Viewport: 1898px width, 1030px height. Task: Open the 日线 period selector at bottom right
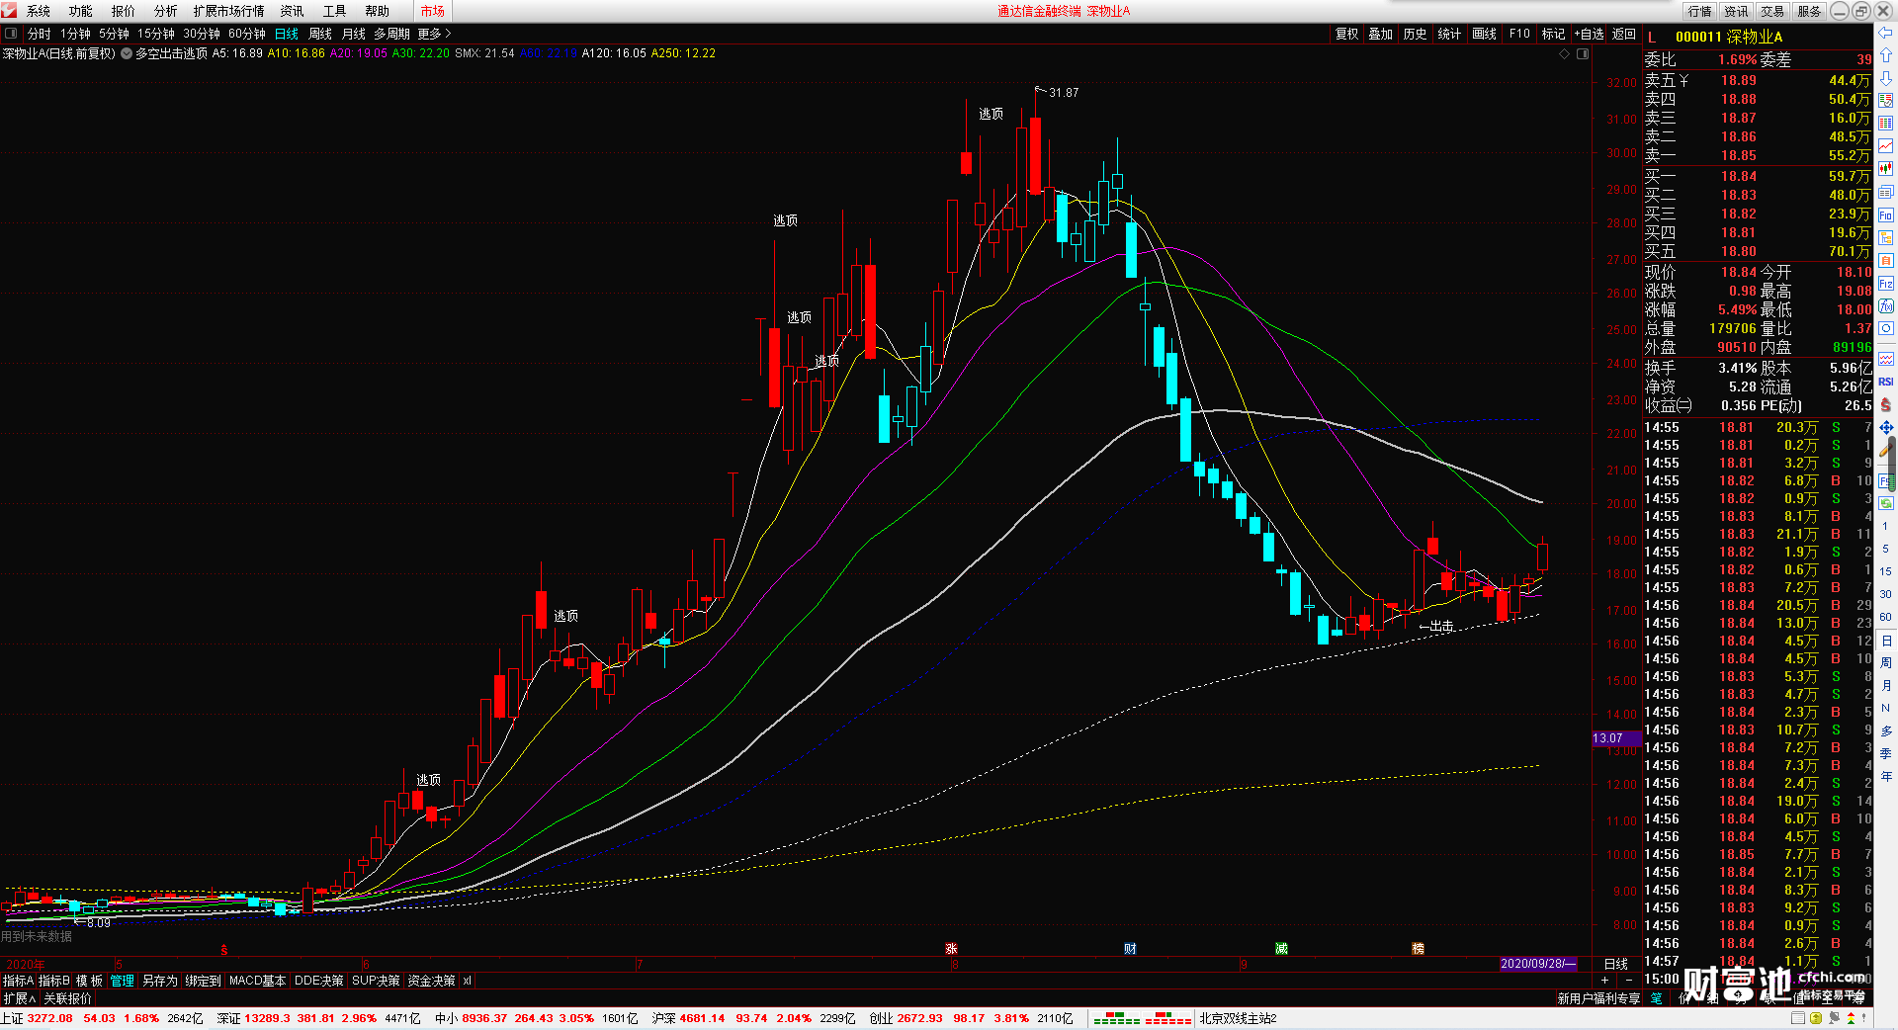(1616, 964)
